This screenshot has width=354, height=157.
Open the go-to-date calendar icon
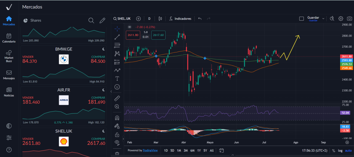pyautogui.click(x=221, y=150)
